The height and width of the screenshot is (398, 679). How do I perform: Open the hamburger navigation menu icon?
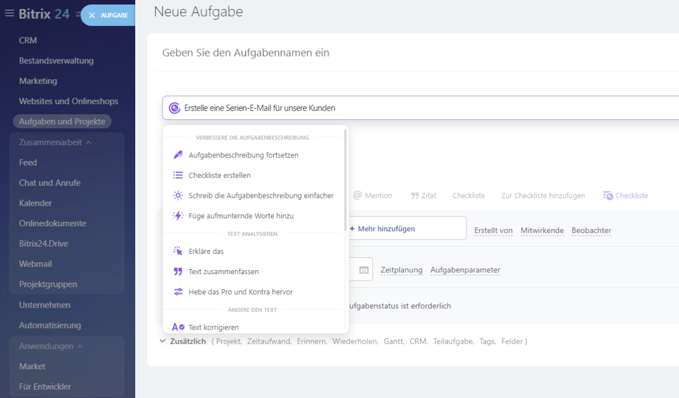pos(8,14)
